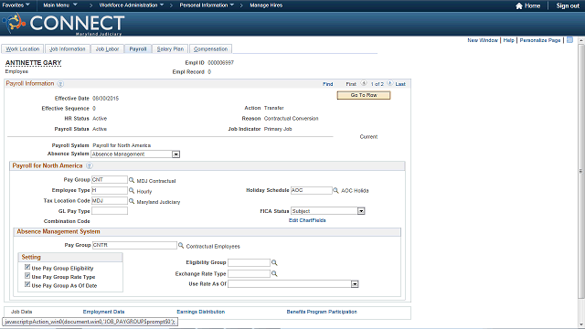Open the Tax Location Code lookup magnifier
This screenshot has width=585, height=329.
click(x=132, y=201)
